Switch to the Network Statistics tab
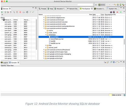This screenshot has width=126, height=109. 73,9
